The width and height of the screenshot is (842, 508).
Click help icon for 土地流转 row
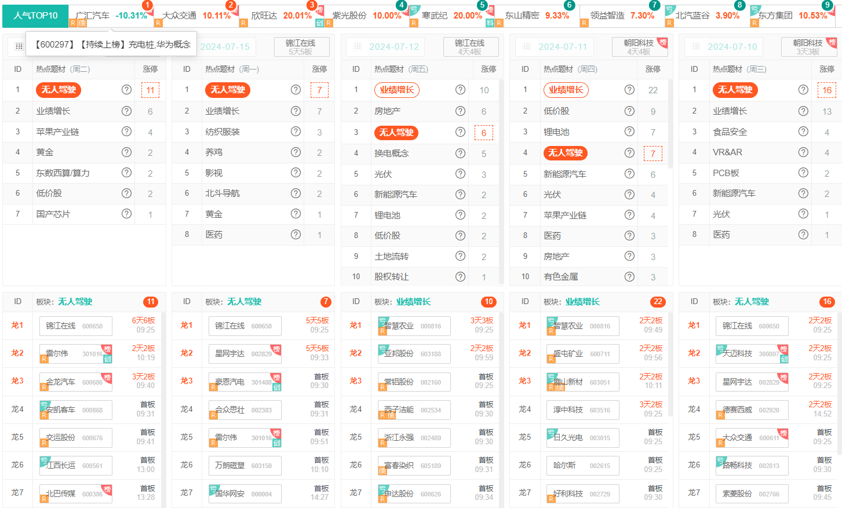[x=460, y=256]
